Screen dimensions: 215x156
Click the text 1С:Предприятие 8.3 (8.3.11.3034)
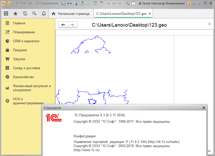(100, 115)
